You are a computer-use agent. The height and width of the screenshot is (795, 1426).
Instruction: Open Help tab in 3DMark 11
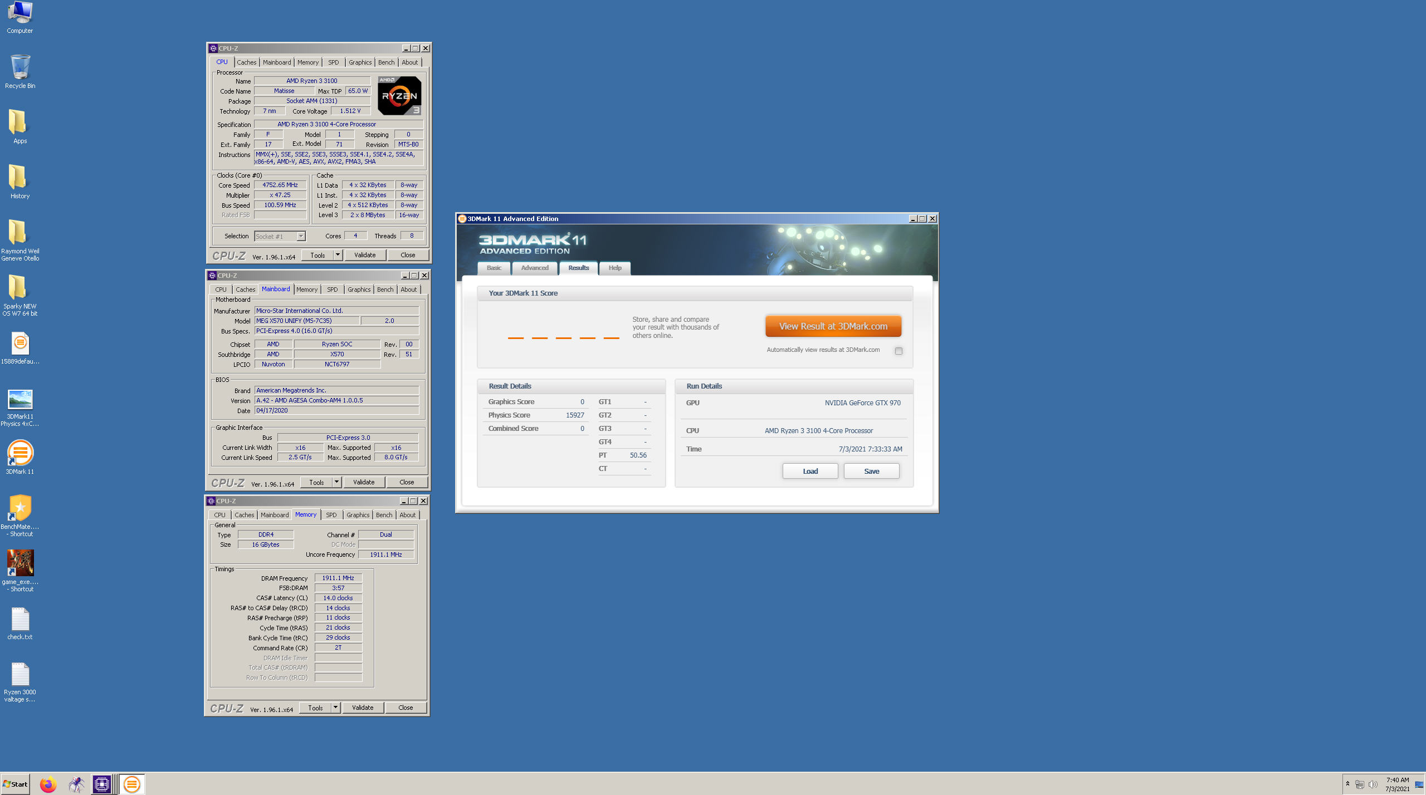615,268
